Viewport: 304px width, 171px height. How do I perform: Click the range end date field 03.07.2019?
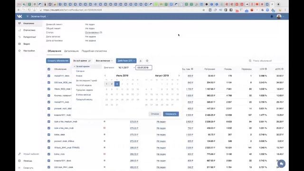(x=143, y=67)
